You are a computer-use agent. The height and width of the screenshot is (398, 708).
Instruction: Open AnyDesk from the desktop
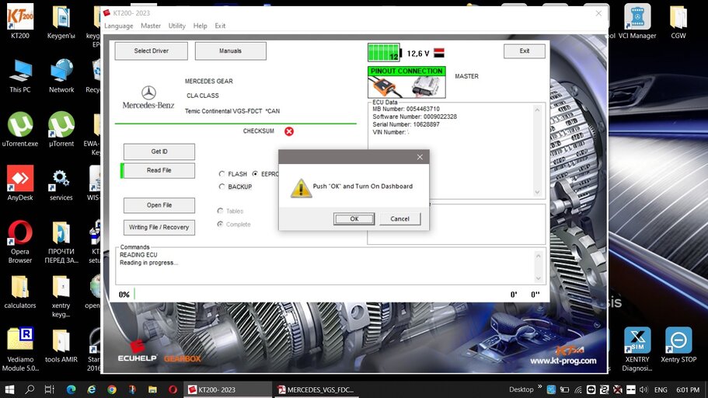point(20,183)
